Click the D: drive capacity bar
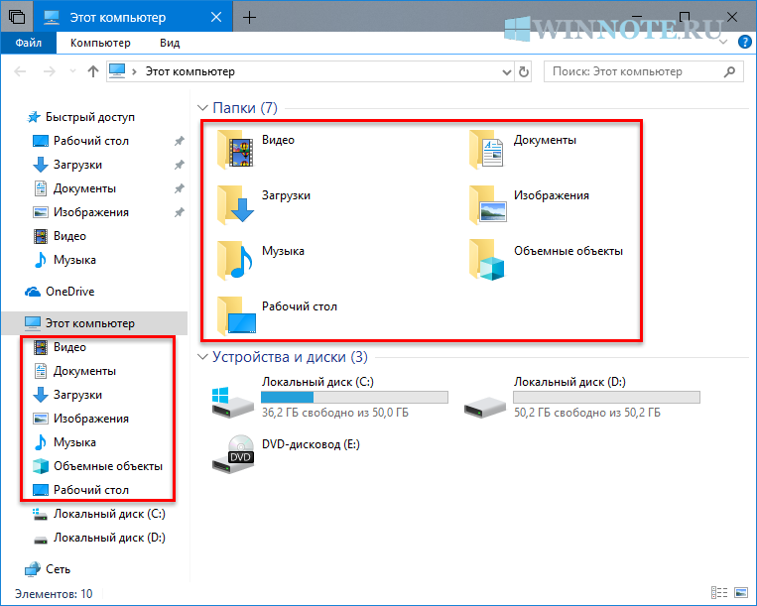 (x=606, y=397)
